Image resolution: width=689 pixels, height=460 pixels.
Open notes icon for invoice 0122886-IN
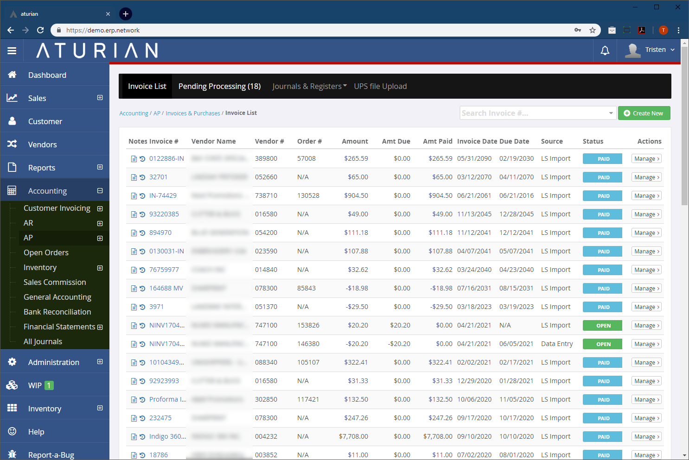134,159
